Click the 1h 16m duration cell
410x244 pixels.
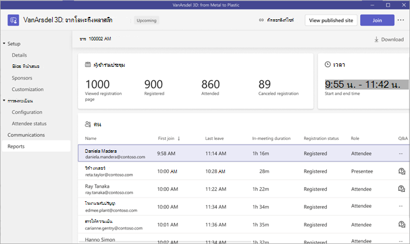point(261,154)
